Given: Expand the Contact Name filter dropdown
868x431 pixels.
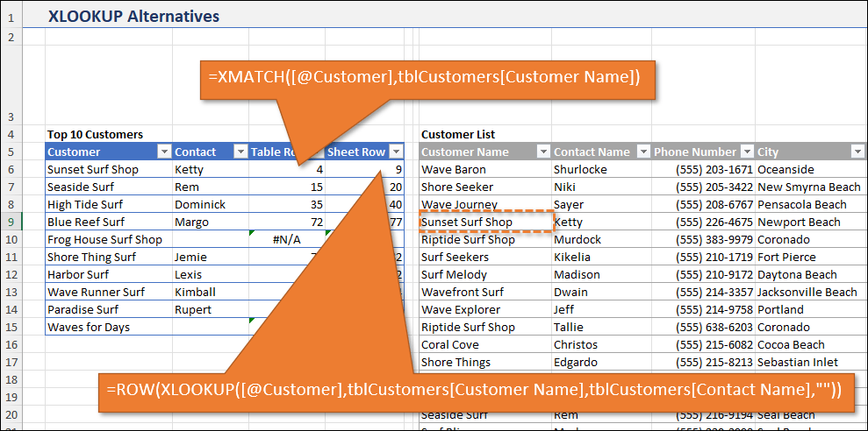Looking at the screenshot, I should [x=642, y=152].
